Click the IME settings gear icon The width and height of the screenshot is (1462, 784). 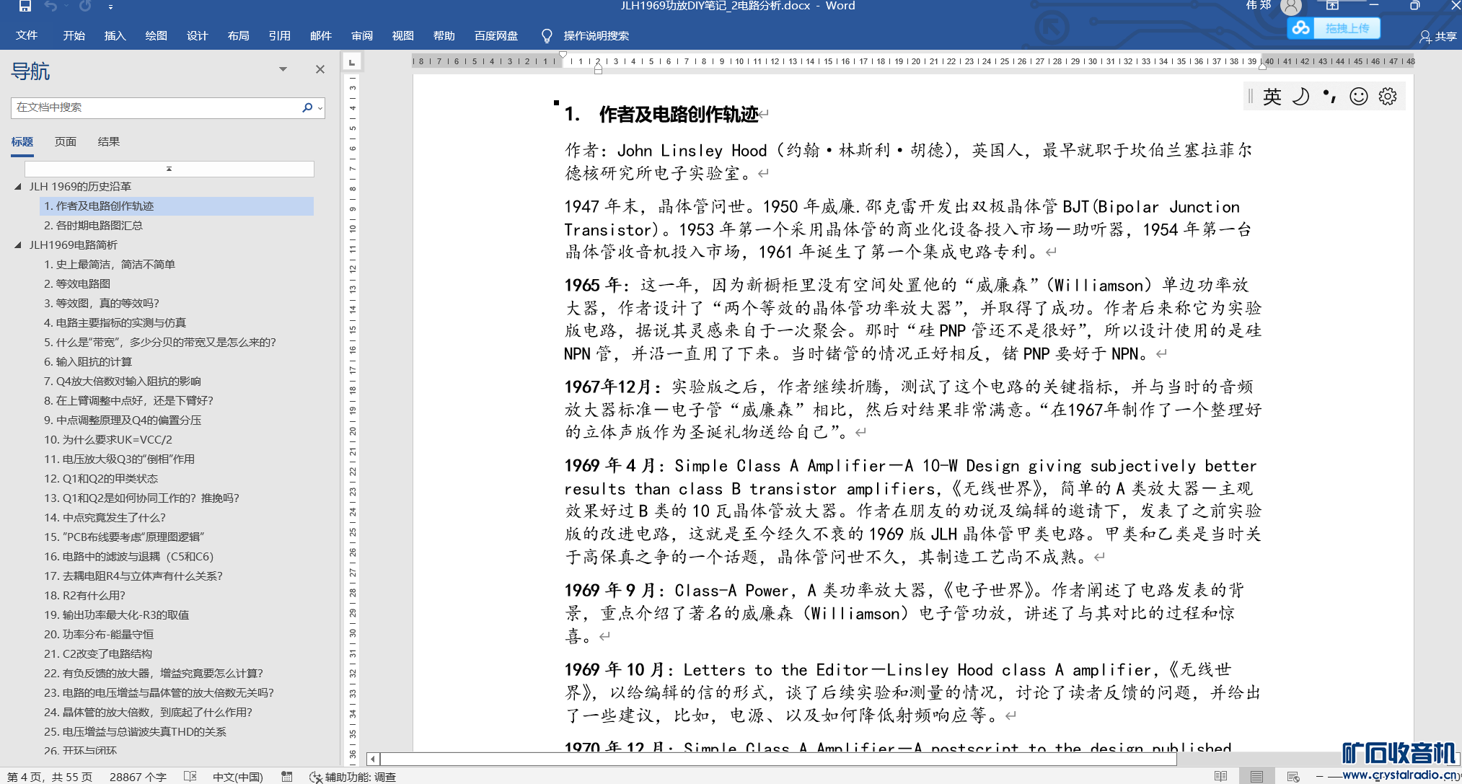pyautogui.click(x=1388, y=97)
